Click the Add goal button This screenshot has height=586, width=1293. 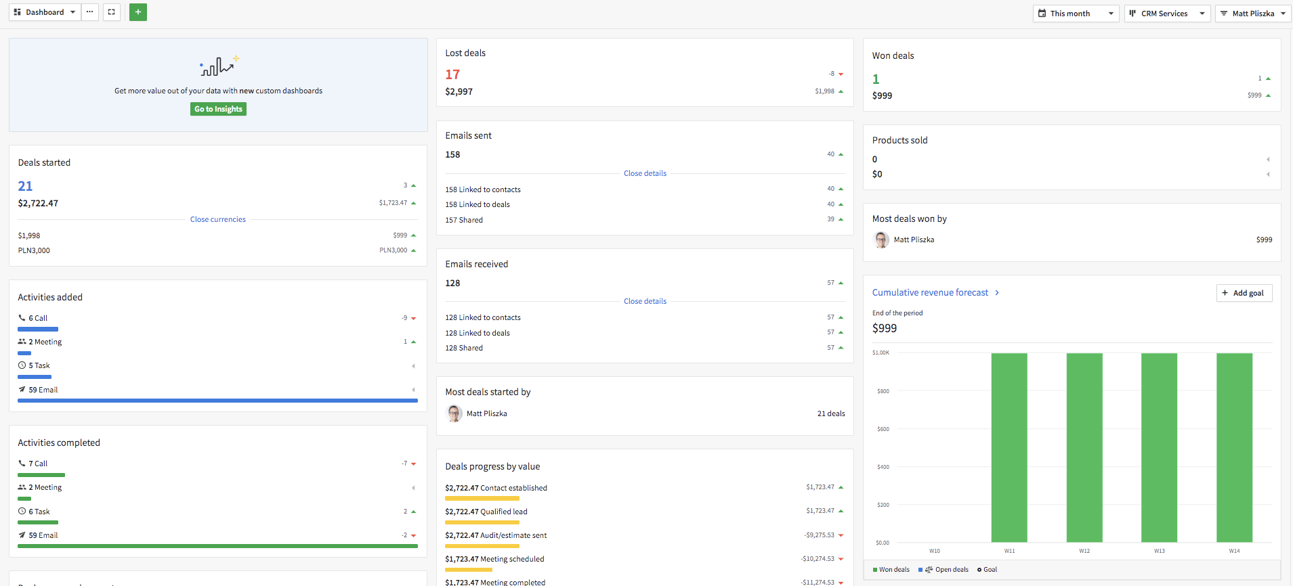point(1244,293)
